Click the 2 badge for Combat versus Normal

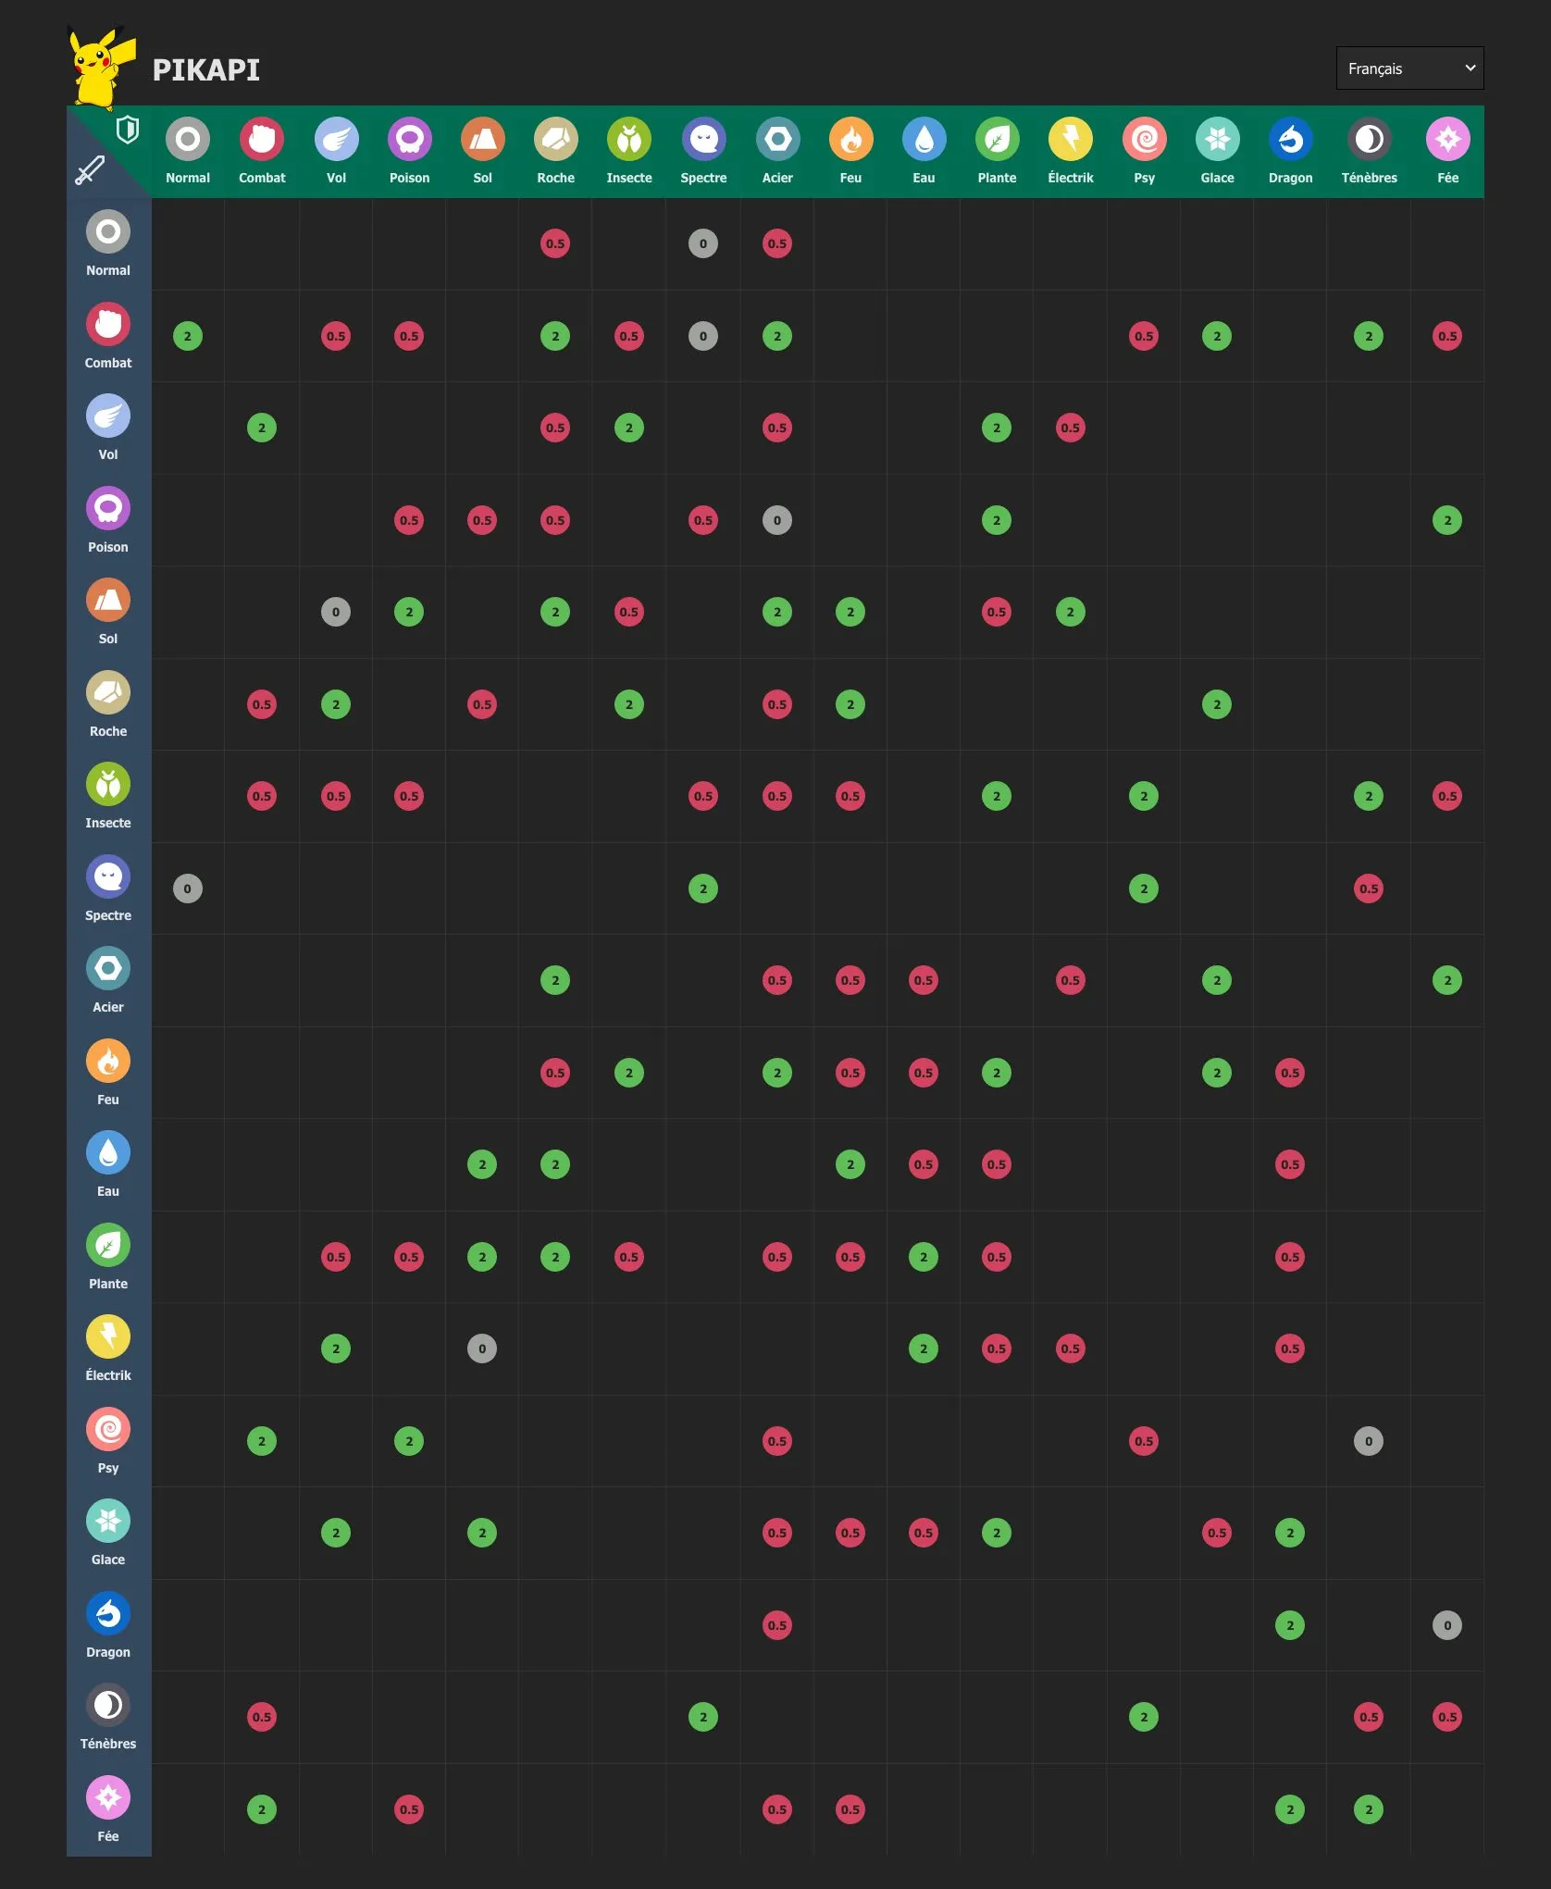point(188,336)
